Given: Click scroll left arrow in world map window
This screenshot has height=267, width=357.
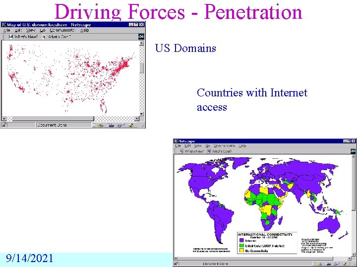Looking at the screenshot, I should coord(176,259).
